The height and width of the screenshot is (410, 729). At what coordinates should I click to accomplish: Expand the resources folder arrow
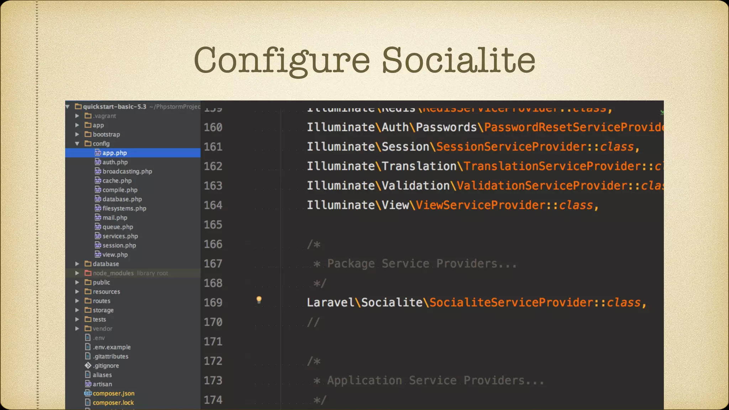point(77,291)
